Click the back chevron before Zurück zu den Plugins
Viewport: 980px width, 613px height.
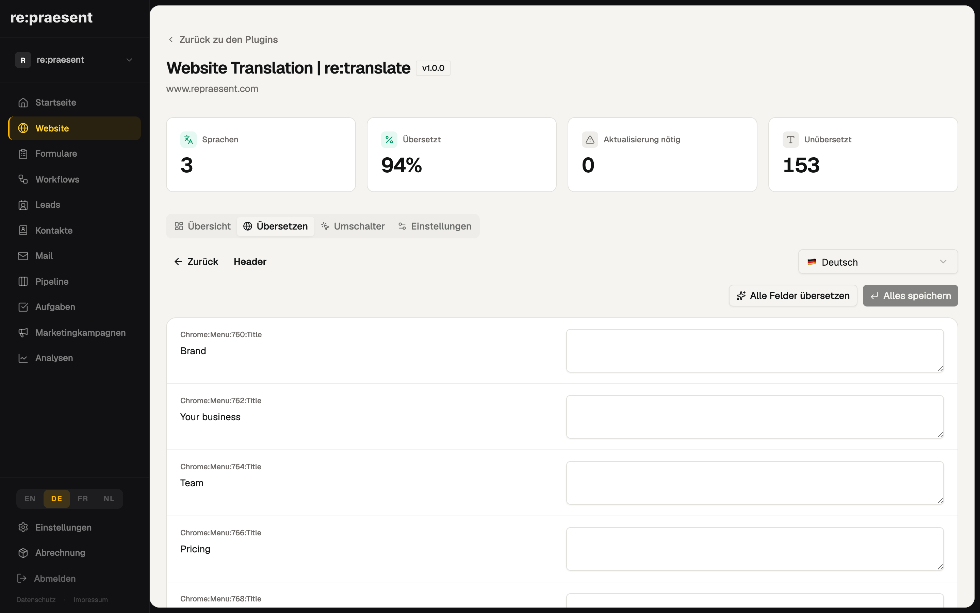(x=171, y=39)
